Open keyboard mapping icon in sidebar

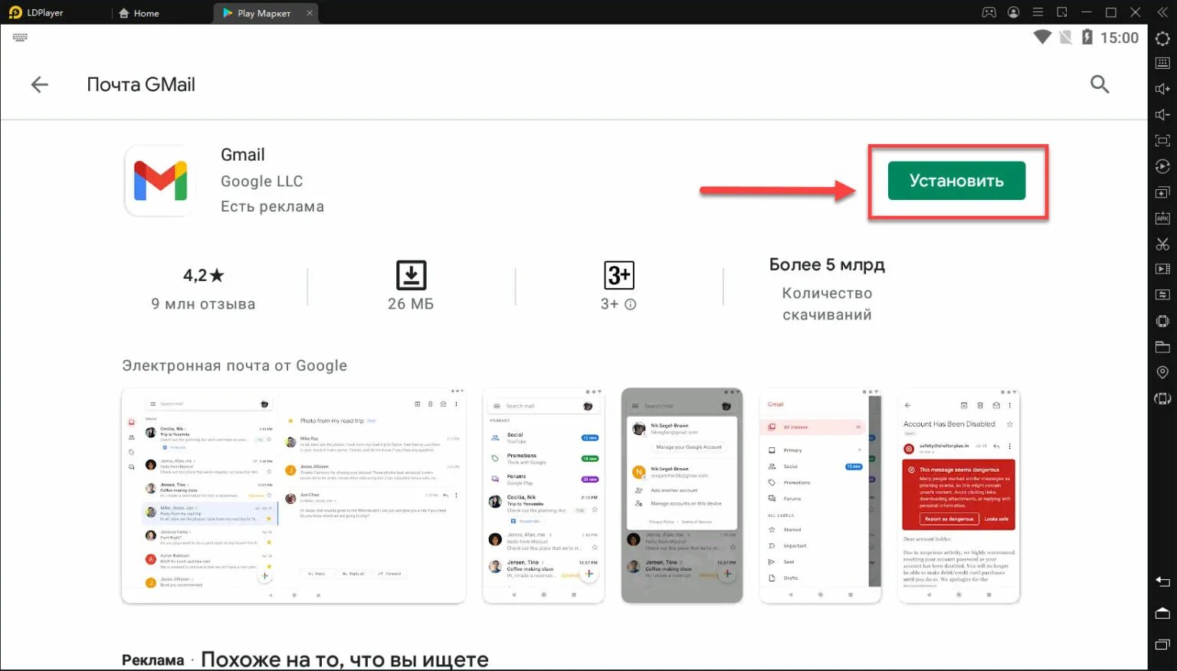click(x=1162, y=64)
